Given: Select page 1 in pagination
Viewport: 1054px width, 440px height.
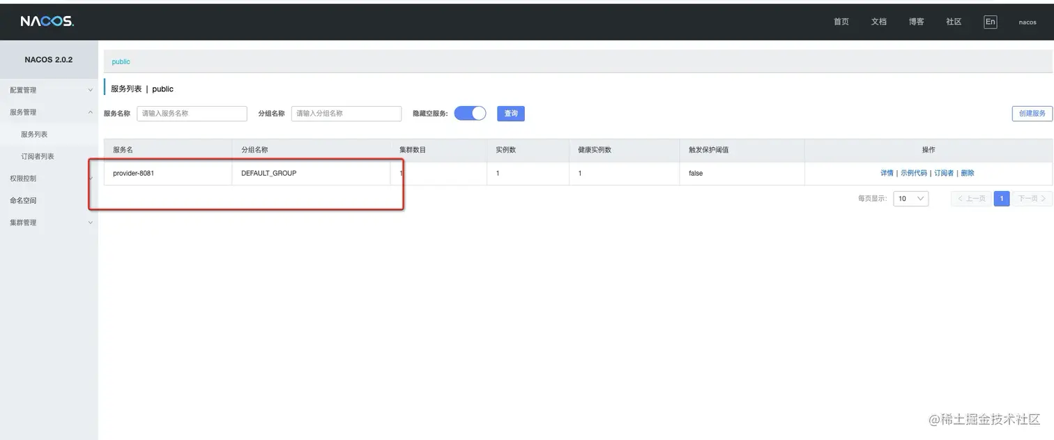Looking at the screenshot, I should (1002, 199).
